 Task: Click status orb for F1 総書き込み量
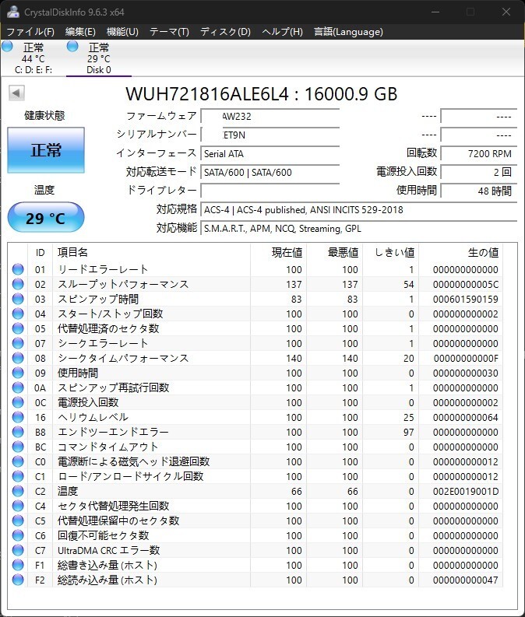[18, 565]
